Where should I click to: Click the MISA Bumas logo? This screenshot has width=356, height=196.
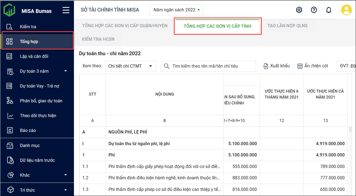(x=10, y=10)
